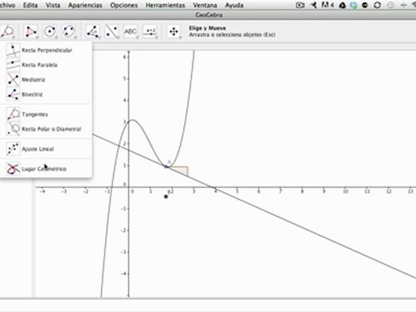This screenshot has height=312, width=416.
Task: Expand the slider tool dropdown arrow
Action: pos(156,38)
